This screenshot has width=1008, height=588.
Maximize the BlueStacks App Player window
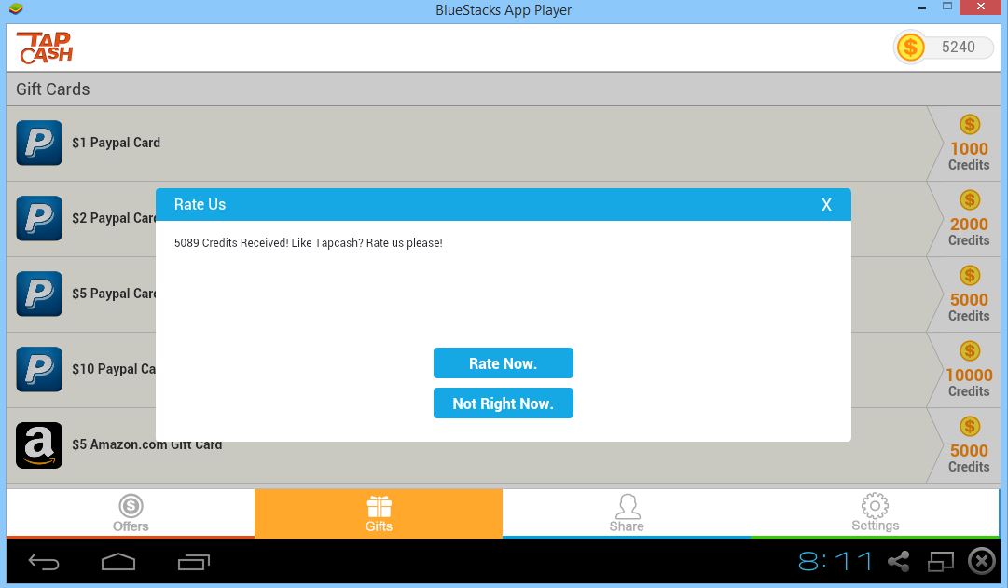[x=947, y=7]
